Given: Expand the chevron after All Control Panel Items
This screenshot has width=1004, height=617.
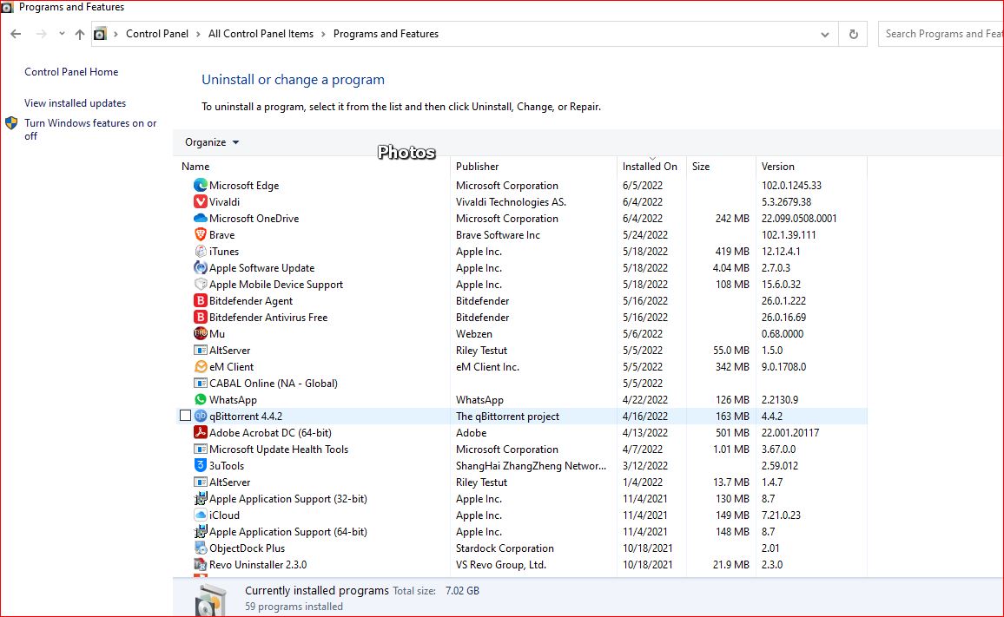Looking at the screenshot, I should tap(323, 34).
